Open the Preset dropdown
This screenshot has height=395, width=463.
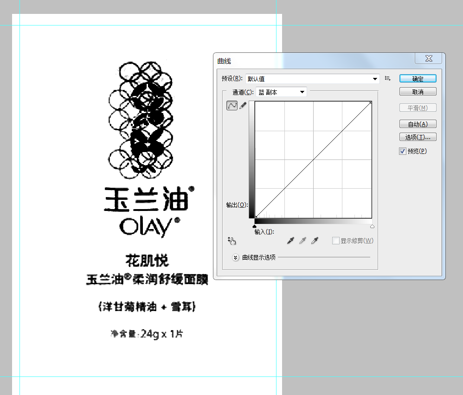pyautogui.click(x=312, y=79)
